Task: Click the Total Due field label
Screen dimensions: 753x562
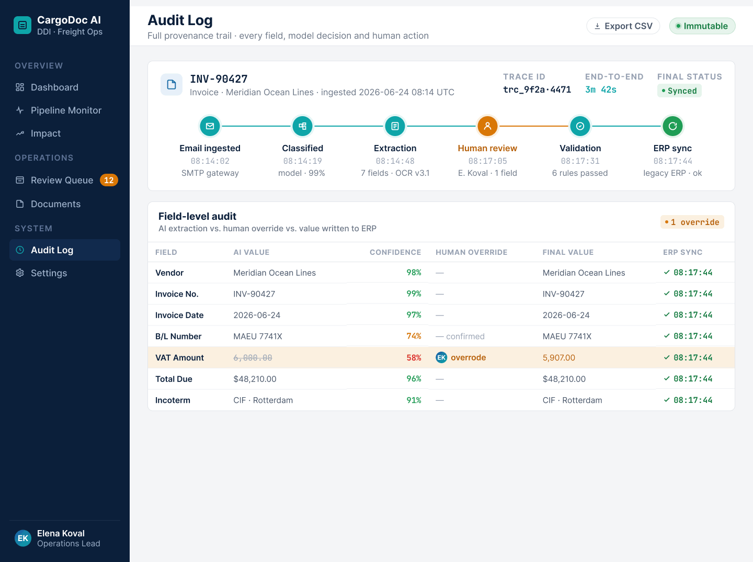Action: pos(174,379)
